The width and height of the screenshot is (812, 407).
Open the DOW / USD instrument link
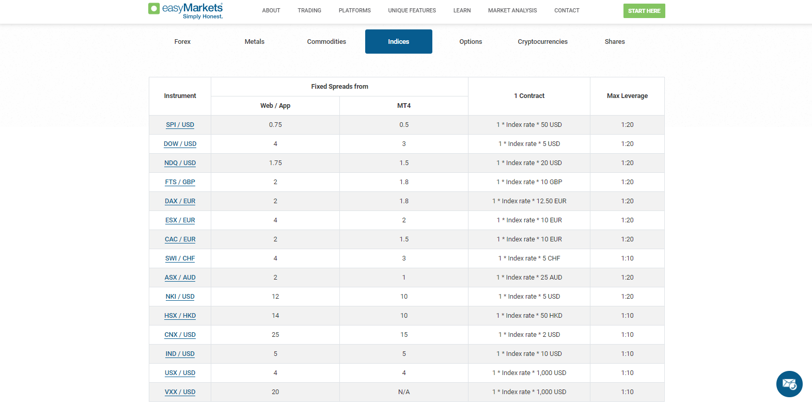(180, 144)
